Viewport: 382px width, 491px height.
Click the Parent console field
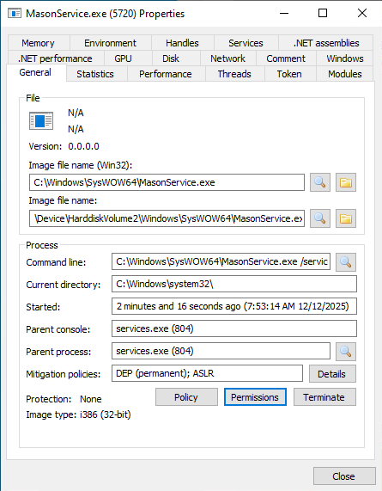click(x=234, y=328)
